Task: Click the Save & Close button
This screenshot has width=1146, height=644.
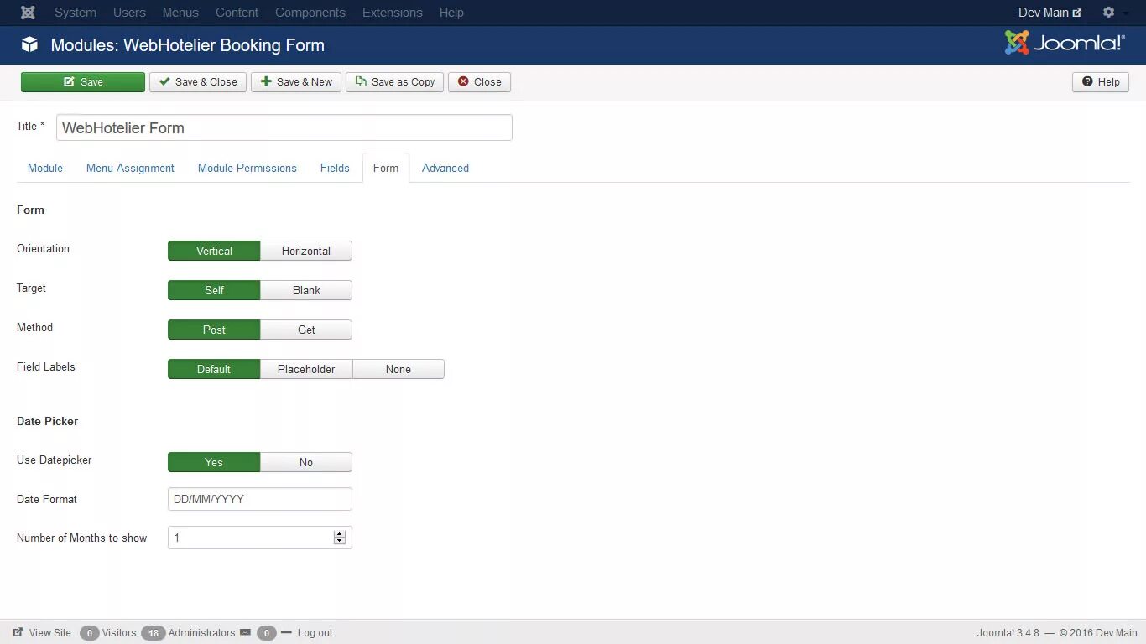Action: (198, 81)
